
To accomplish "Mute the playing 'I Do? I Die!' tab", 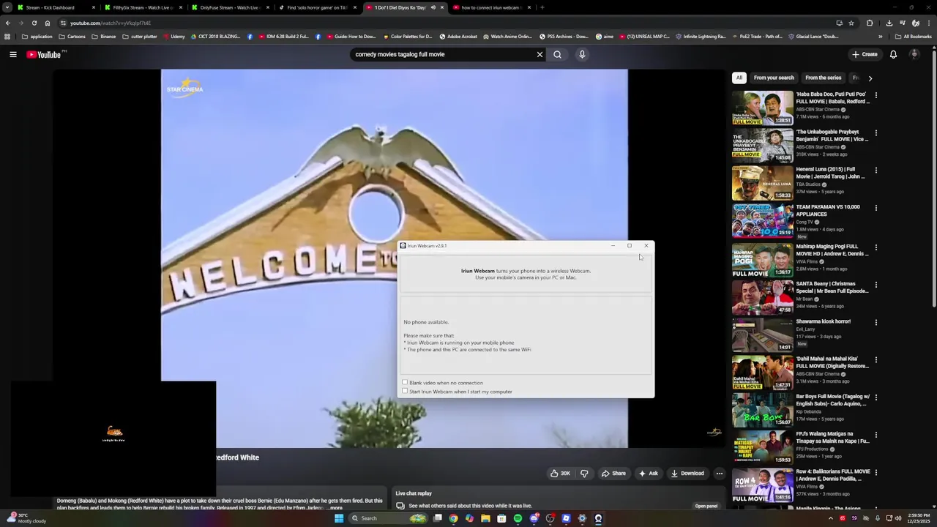I will tap(433, 7).
